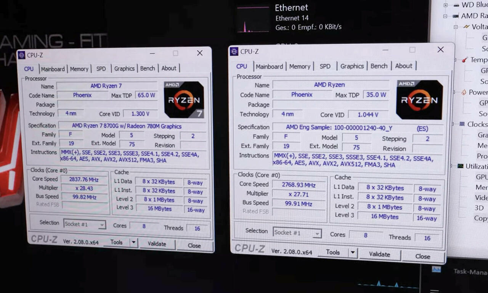Open Graphics tab in left CPU-Z window
Screen dimensions: 488x293
(x=124, y=68)
